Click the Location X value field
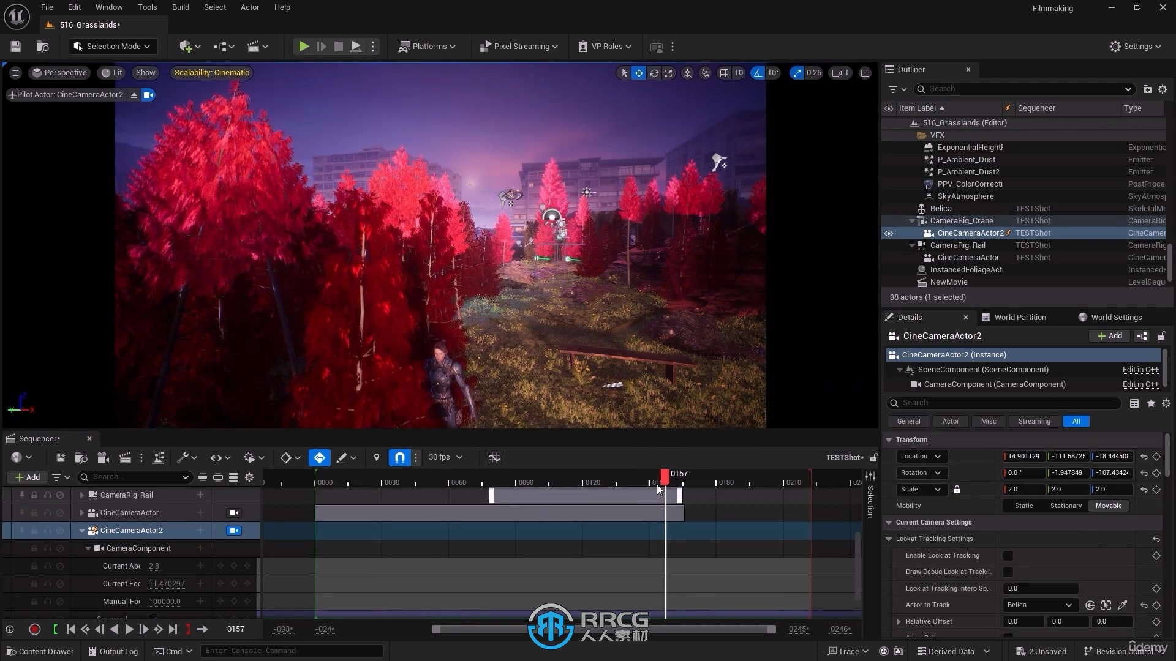 coord(1024,457)
